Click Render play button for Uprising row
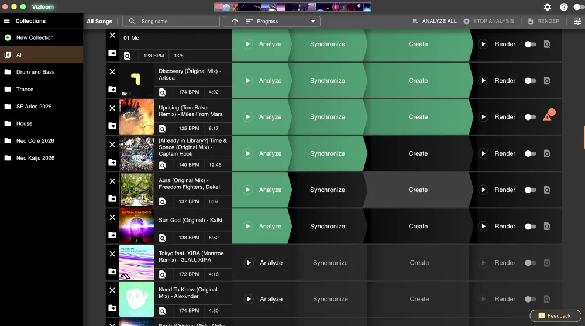This screenshot has height=326, width=585. [x=484, y=117]
